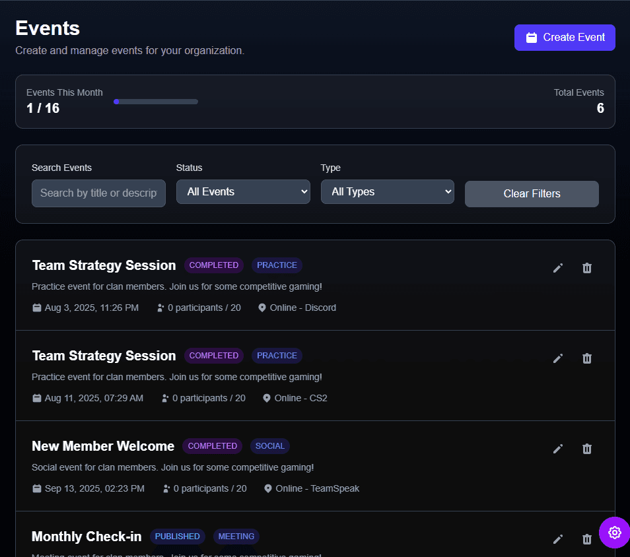This screenshot has height=557, width=630.
Task: Open the purple settings gear button
Action: pos(614,533)
